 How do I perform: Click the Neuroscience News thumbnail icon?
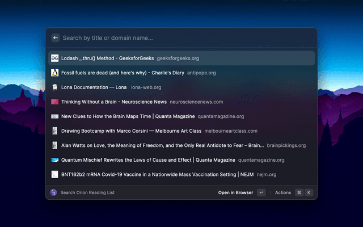click(54, 102)
